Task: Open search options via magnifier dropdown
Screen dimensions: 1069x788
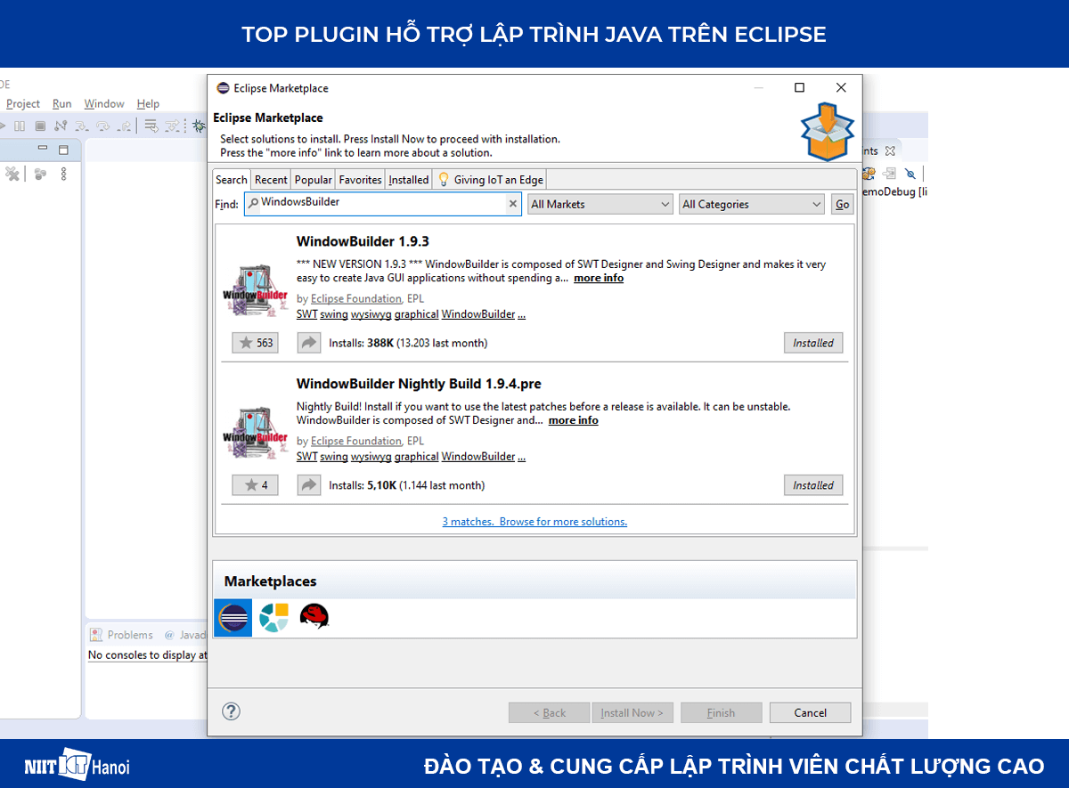Action: click(253, 203)
